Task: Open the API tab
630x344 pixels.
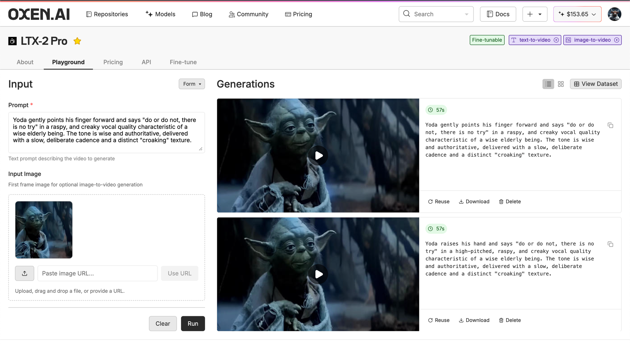Action: point(146,62)
